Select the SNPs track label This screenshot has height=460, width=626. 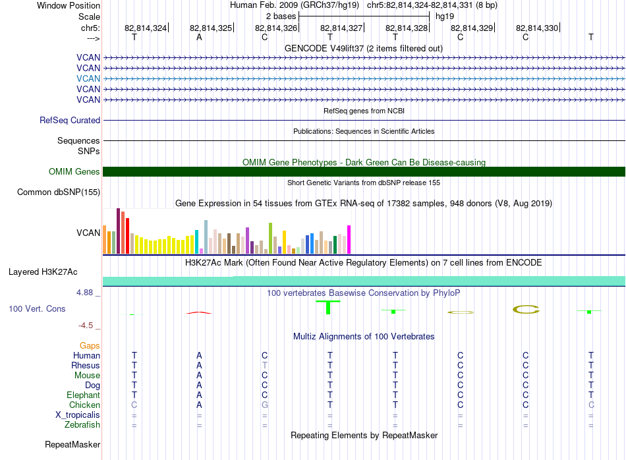point(89,152)
